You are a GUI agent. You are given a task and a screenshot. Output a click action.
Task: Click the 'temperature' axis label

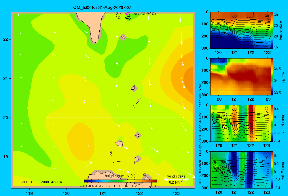pos(281,30)
